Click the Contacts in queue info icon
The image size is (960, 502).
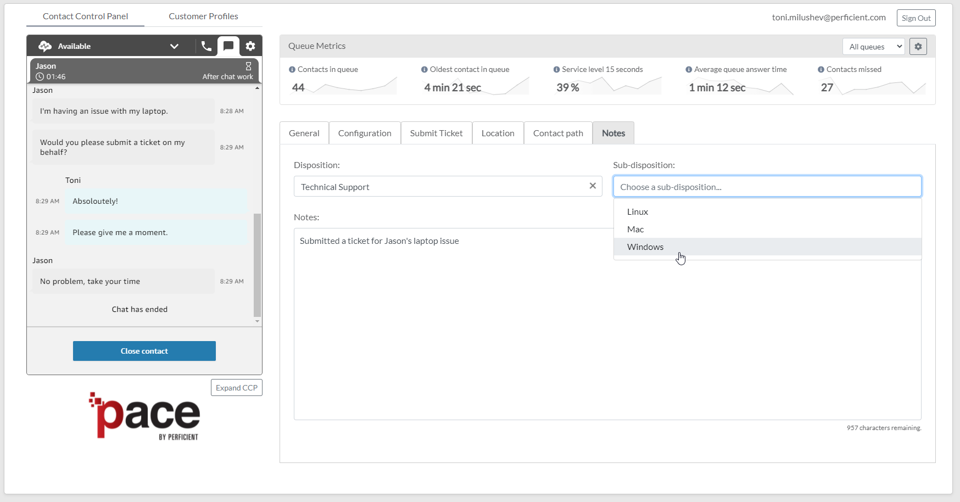(292, 69)
